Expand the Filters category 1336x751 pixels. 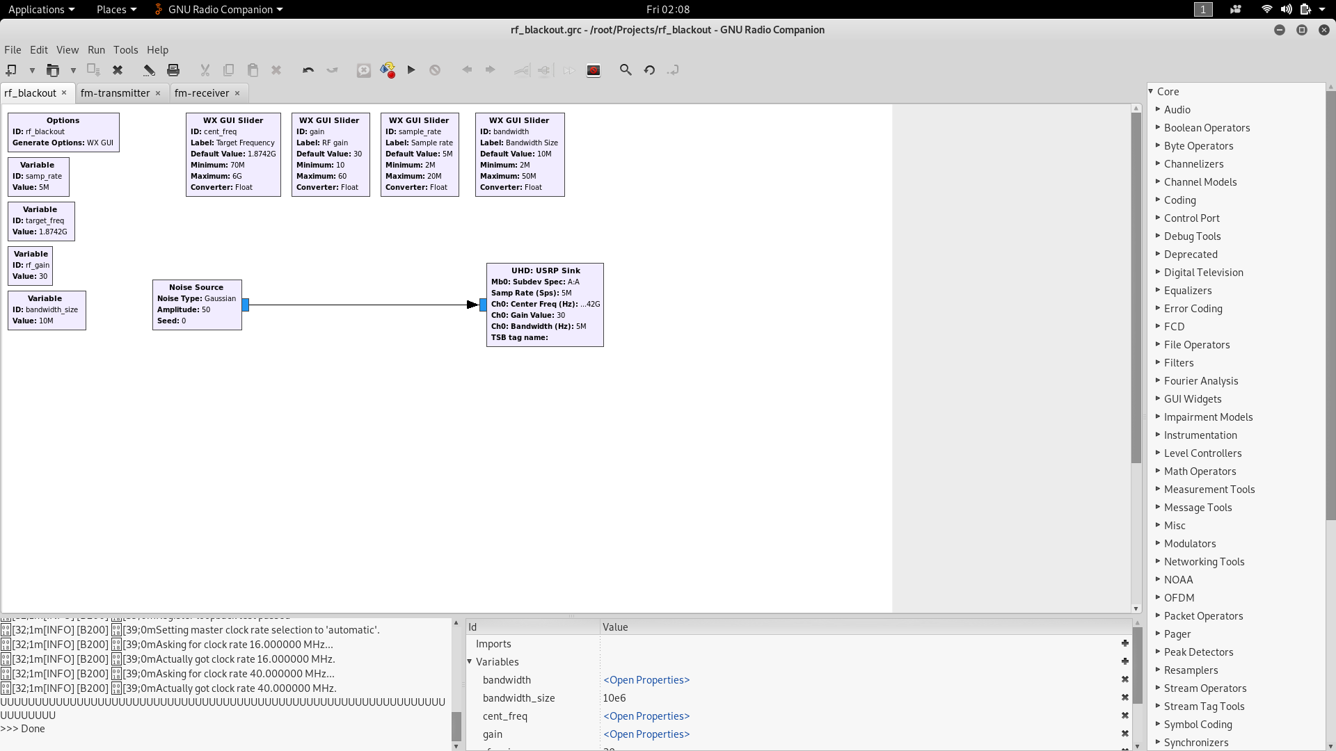pyautogui.click(x=1158, y=362)
